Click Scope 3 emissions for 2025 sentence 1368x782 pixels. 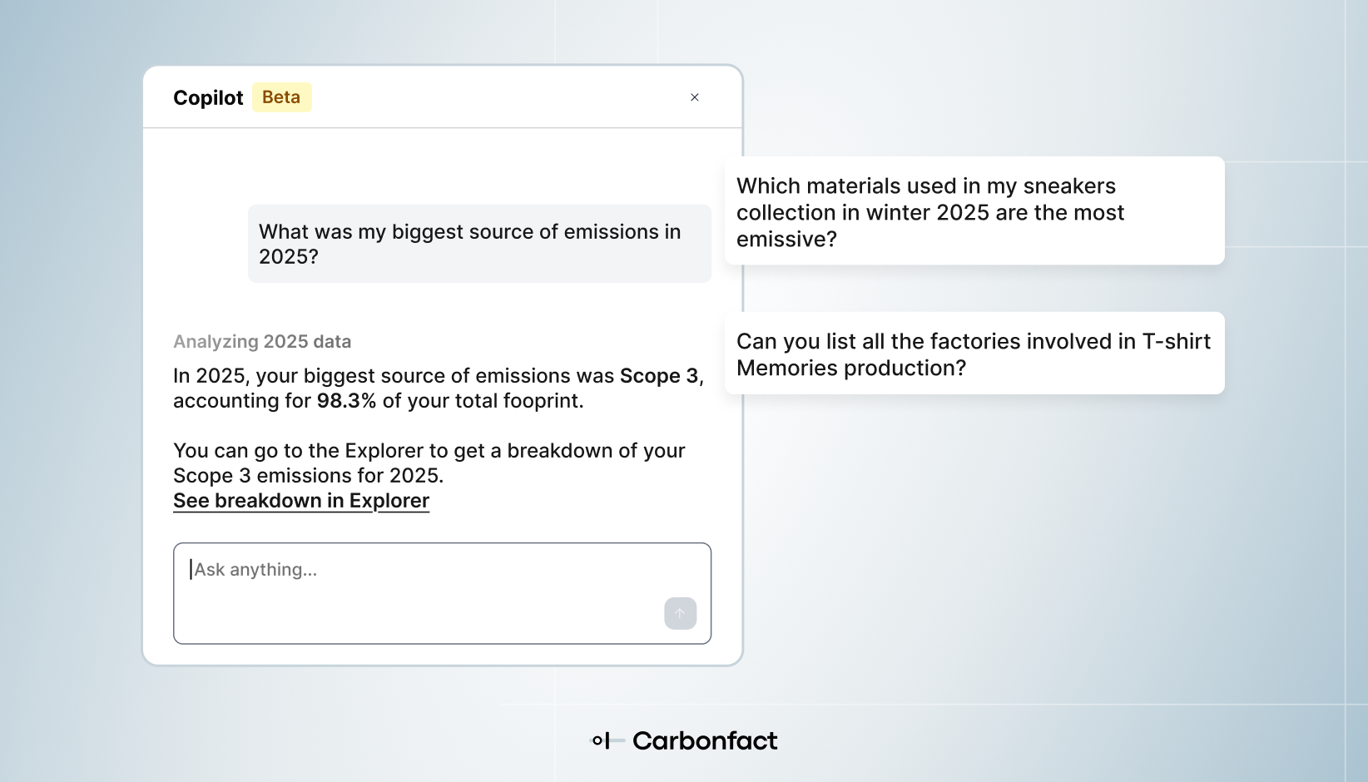(x=308, y=476)
